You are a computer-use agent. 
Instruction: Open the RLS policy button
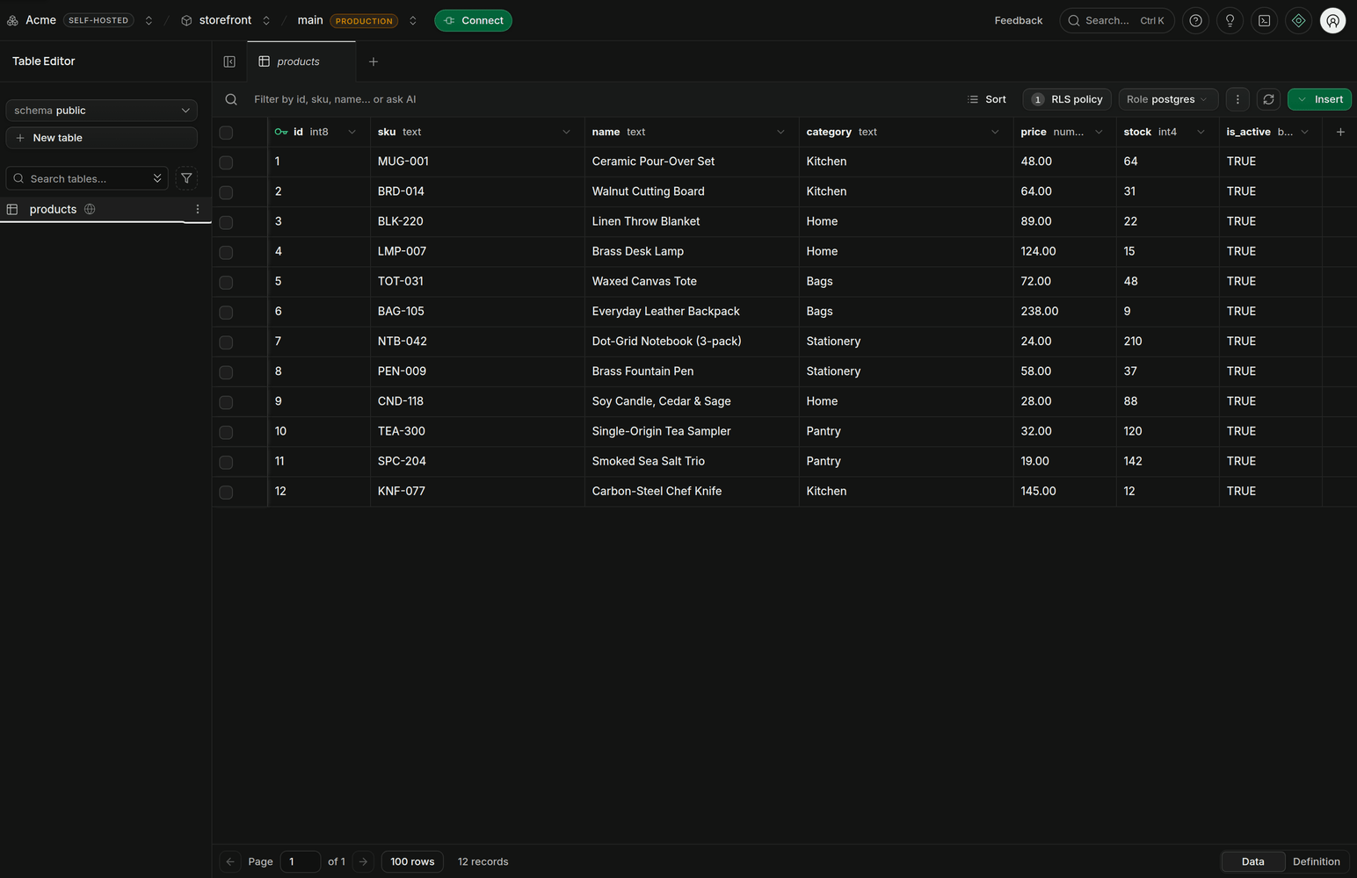click(x=1067, y=99)
